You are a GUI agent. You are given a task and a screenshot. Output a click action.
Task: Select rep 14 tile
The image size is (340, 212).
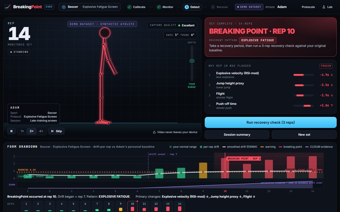click(x=180, y=207)
